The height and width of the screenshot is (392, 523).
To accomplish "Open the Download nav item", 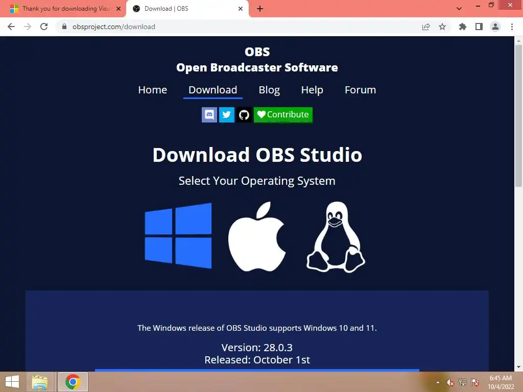I will click(213, 90).
